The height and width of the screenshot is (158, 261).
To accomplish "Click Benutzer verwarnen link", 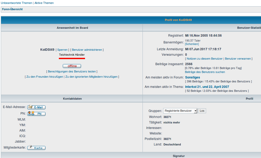I will coord(238,59).
